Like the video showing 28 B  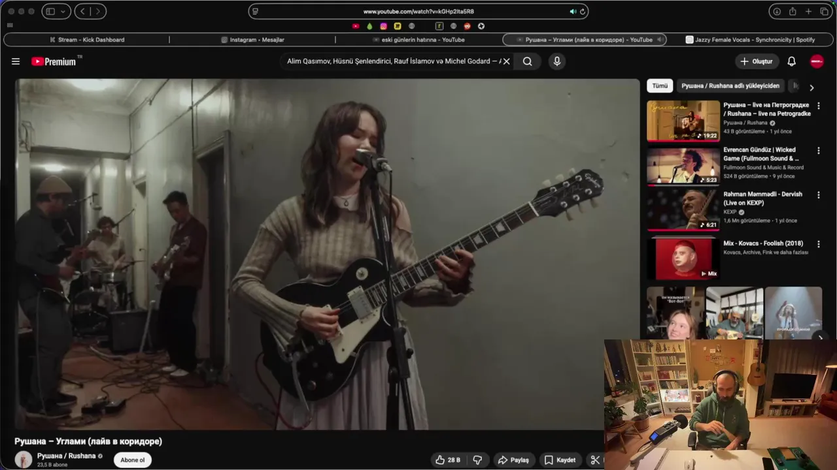coord(448,460)
